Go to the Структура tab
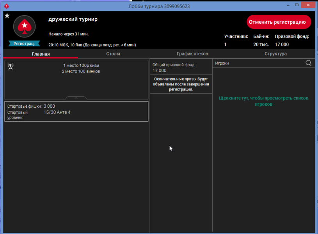The image size is (318, 234). point(275,54)
